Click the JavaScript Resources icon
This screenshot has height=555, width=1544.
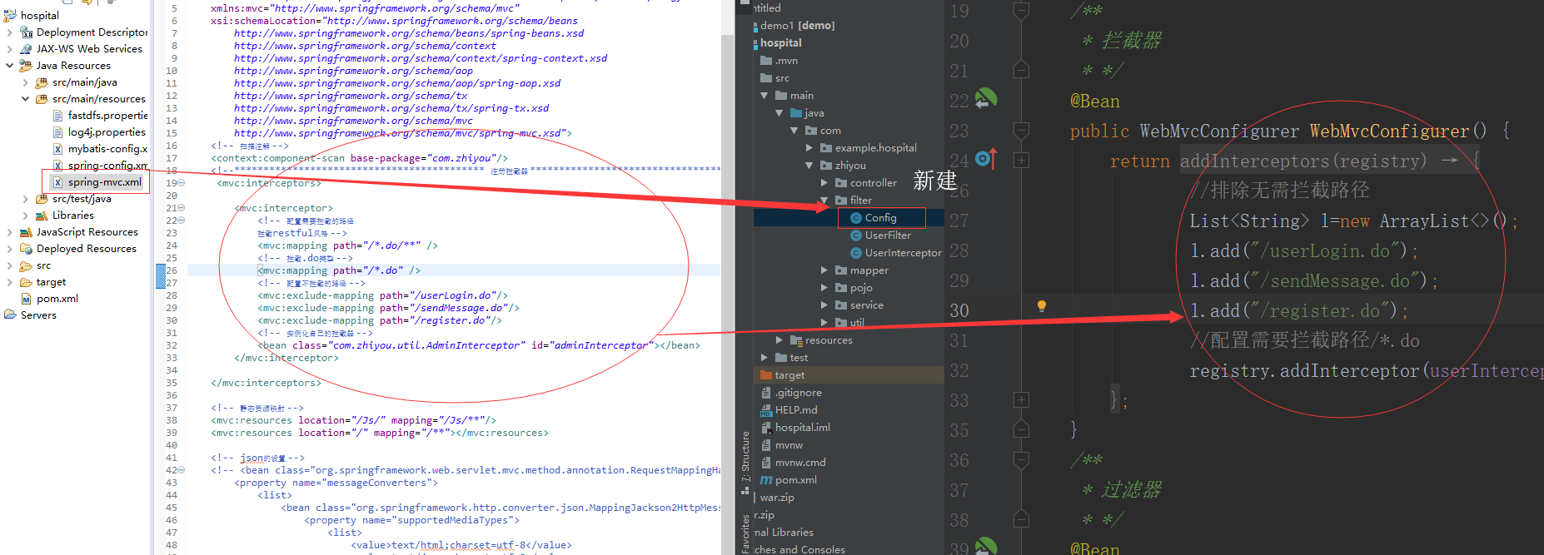tap(26, 232)
